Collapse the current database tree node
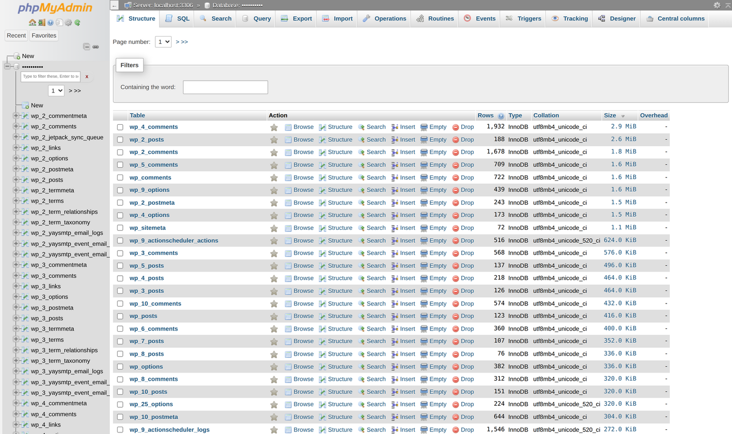Viewport: 732px width, 434px height. click(x=7, y=66)
